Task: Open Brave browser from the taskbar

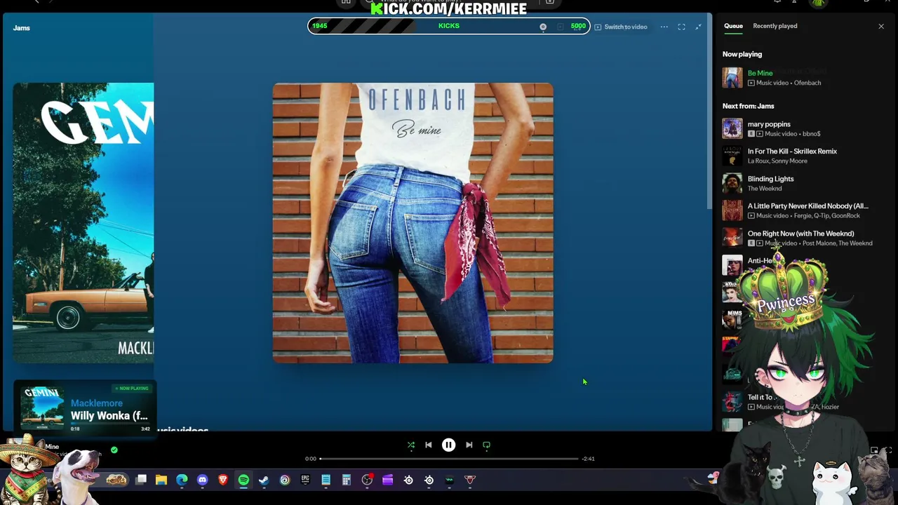Action: click(223, 480)
